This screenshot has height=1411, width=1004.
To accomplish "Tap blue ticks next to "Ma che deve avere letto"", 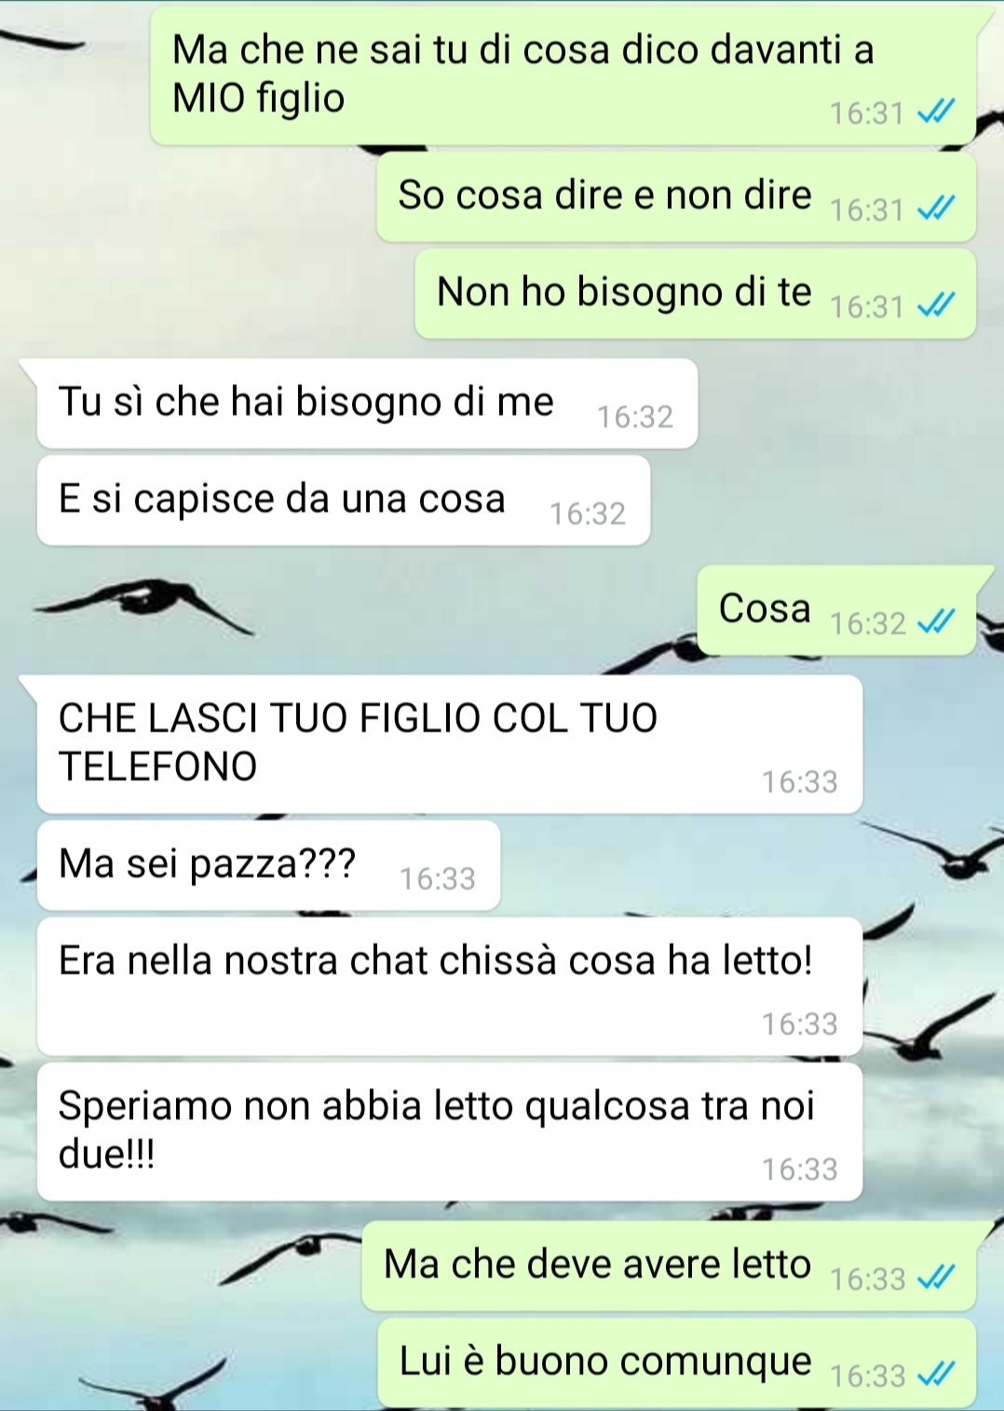I will [936, 1278].
